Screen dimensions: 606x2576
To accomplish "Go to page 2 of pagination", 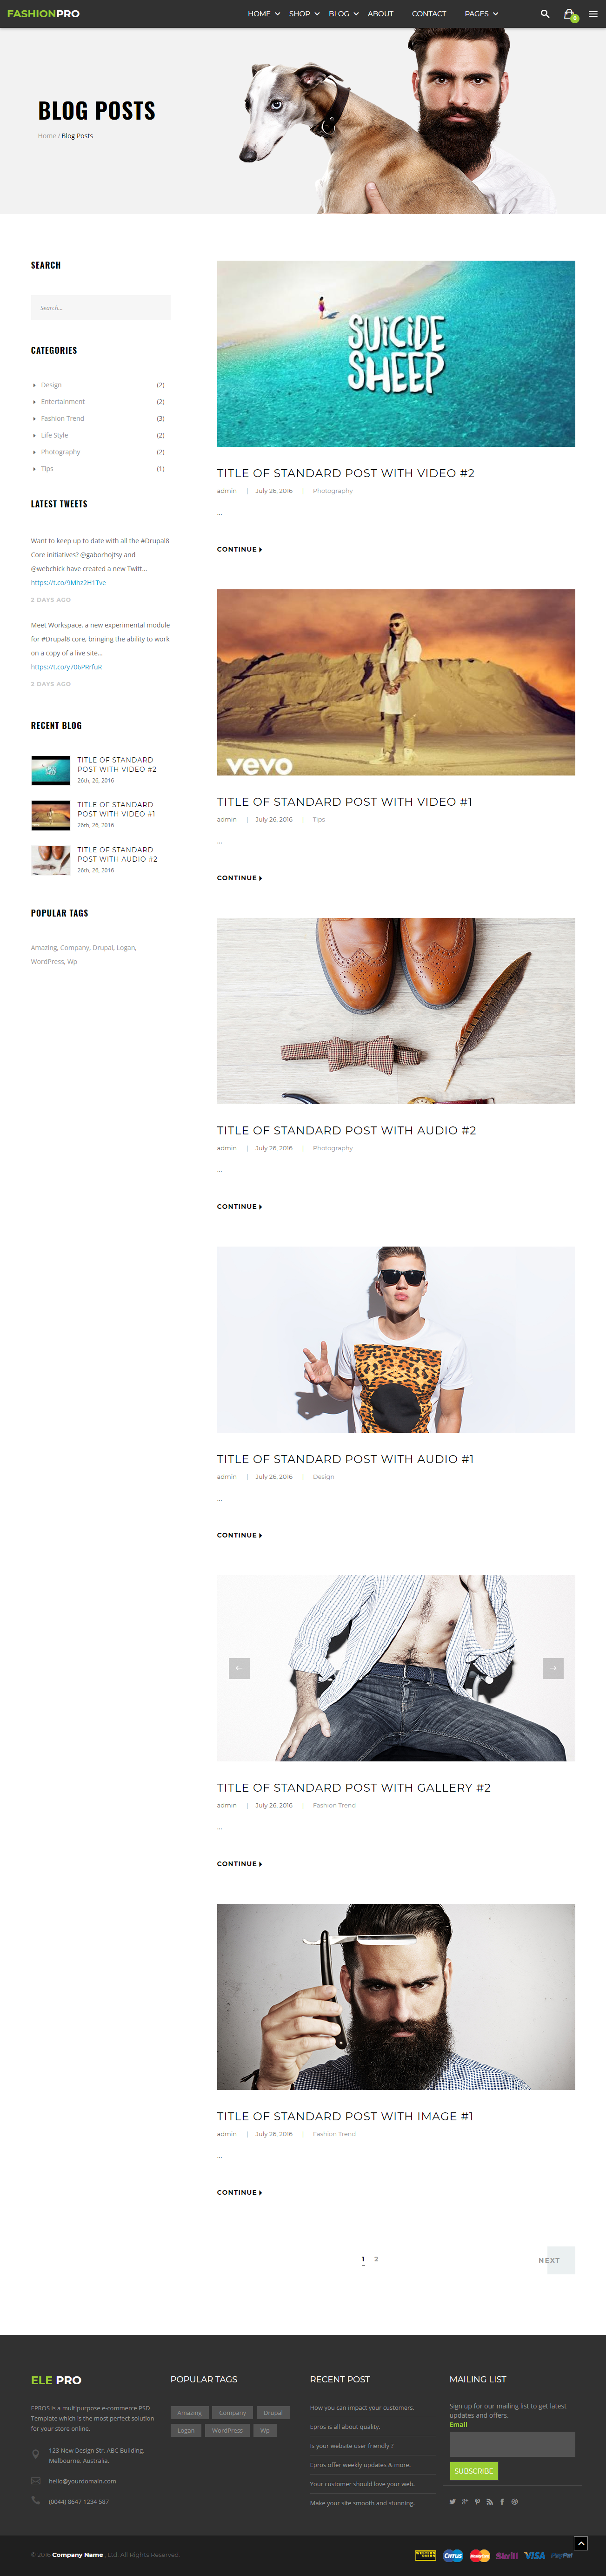I will tap(376, 2258).
